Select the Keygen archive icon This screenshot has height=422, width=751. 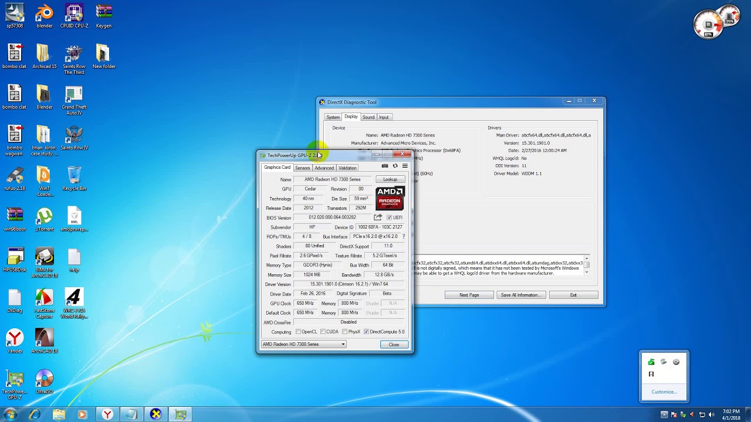point(104,16)
